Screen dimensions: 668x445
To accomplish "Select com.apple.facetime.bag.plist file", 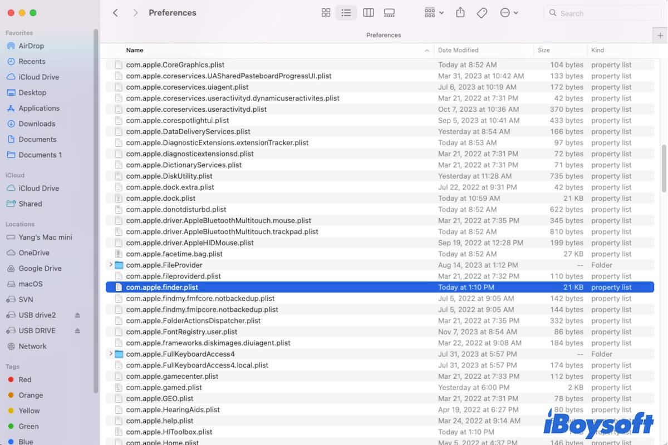I will [x=380, y=254].
